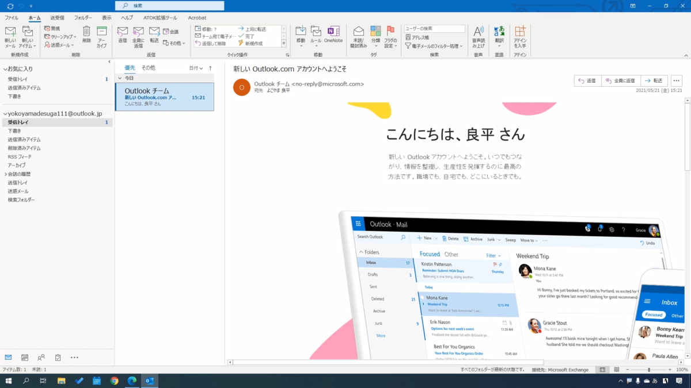The image size is (691, 388).
Task: Delete the message with 削除 icon
Action: click(x=86, y=34)
